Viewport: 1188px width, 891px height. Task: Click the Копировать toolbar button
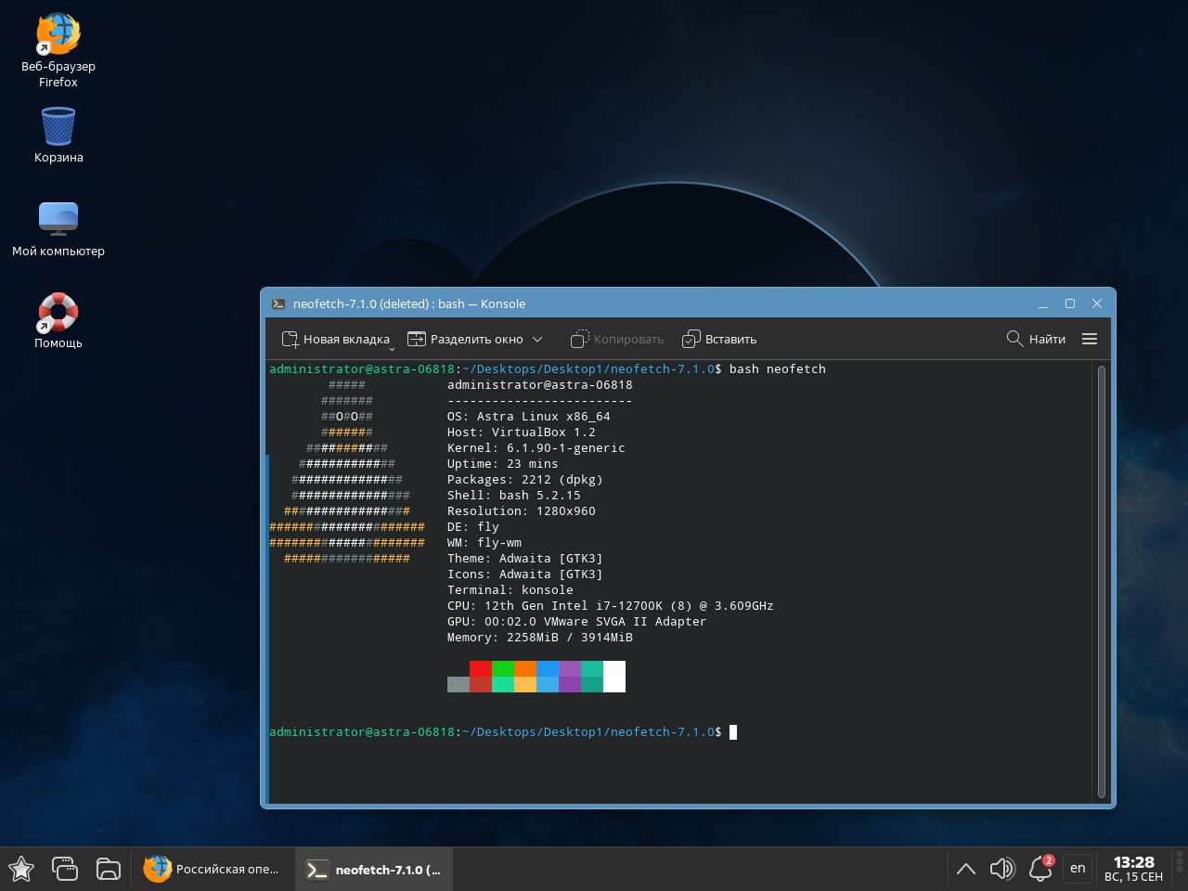tap(617, 339)
